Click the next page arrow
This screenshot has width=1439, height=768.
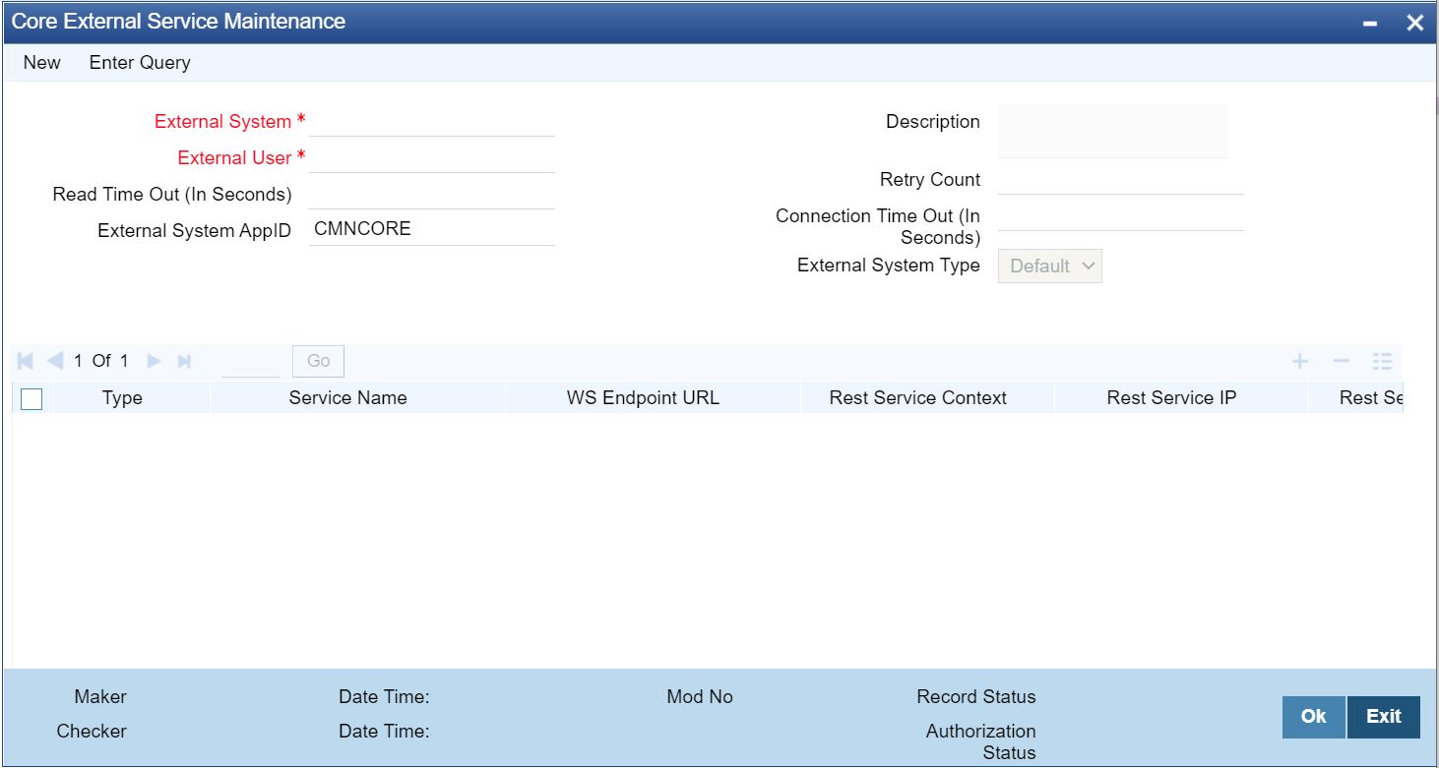155,361
